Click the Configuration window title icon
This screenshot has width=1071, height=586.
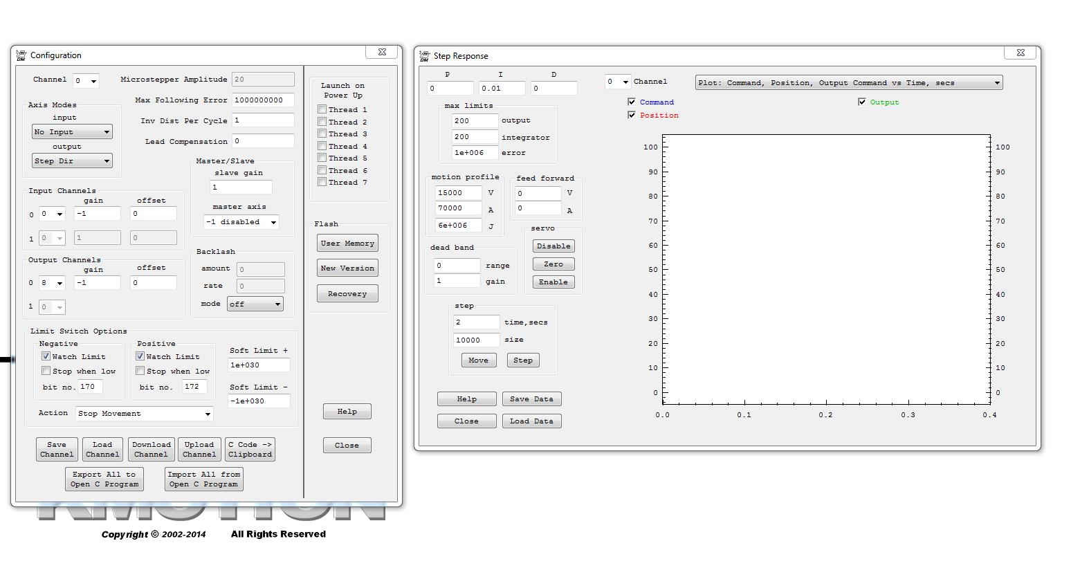(21, 55)
